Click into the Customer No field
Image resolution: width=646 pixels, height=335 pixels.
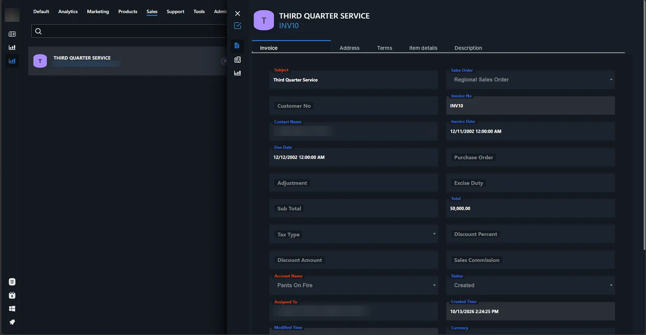354,106
